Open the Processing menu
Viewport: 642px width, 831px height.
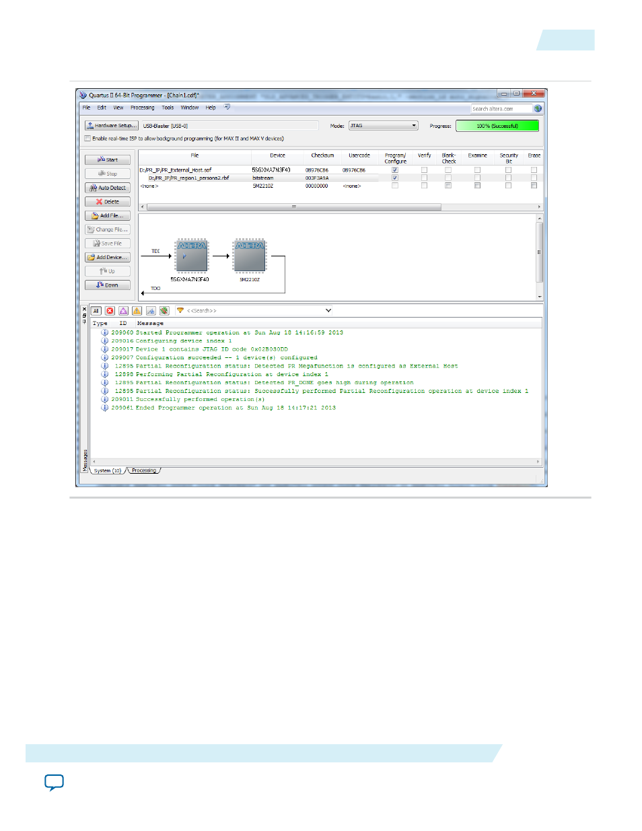[143, 108]
